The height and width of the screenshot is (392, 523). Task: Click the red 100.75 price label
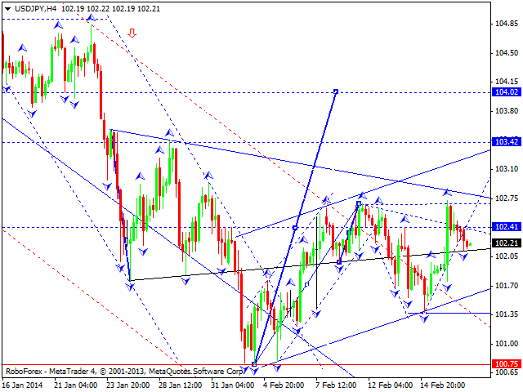507,364
